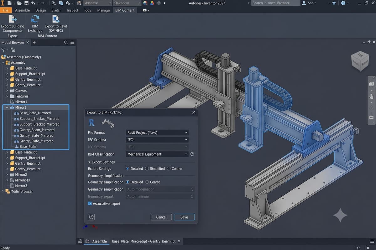Click the favorites star icon in title bar
The height and width of the screenshot is (250, 376).
pyautogui.click(x=334, y=3)
